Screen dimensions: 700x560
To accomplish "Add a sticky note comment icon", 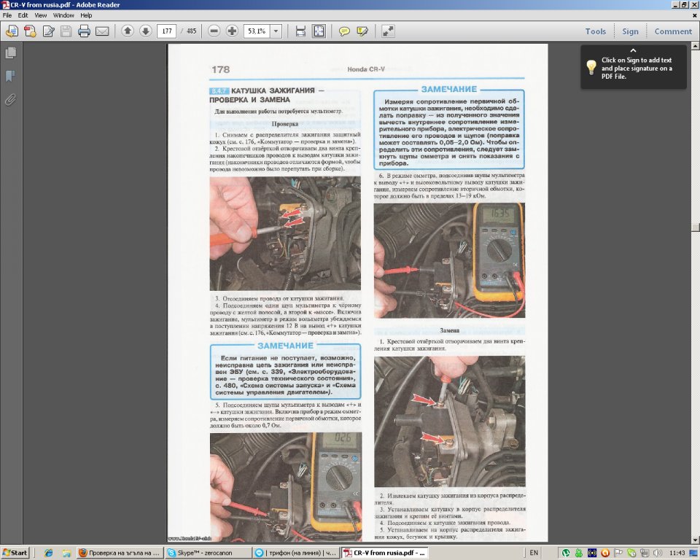I will click(x=344, y=31).
